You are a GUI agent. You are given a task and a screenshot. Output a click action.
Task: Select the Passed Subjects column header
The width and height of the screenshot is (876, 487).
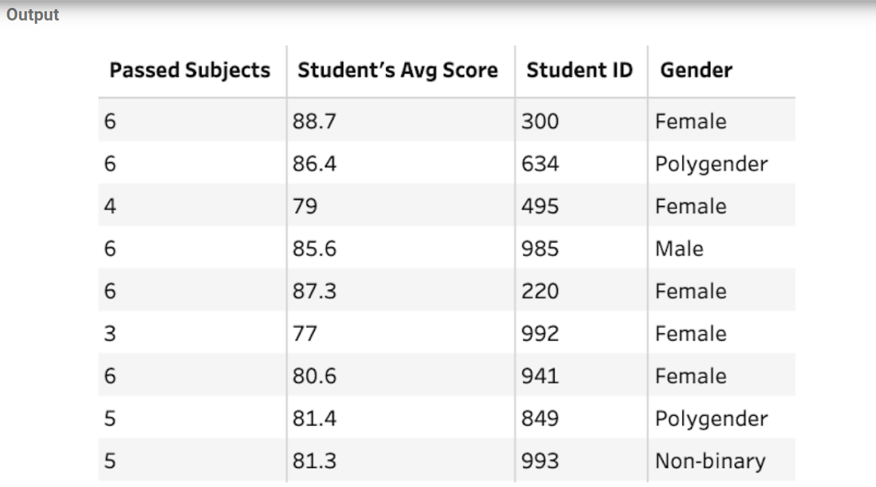189,71
